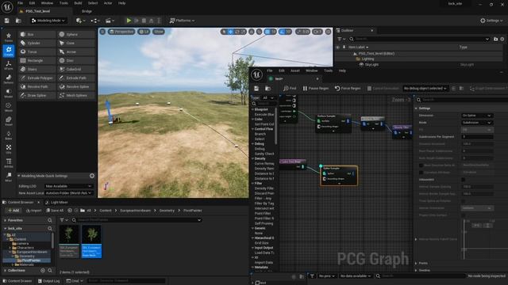The height and width of the screenshot is (285, 508).
Task: Select the Stairs primitive tool
Action: (37, 69)
